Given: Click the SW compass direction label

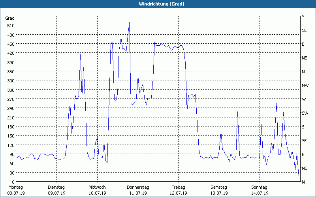Looking at the screenshot, I should tap(305, 113).
